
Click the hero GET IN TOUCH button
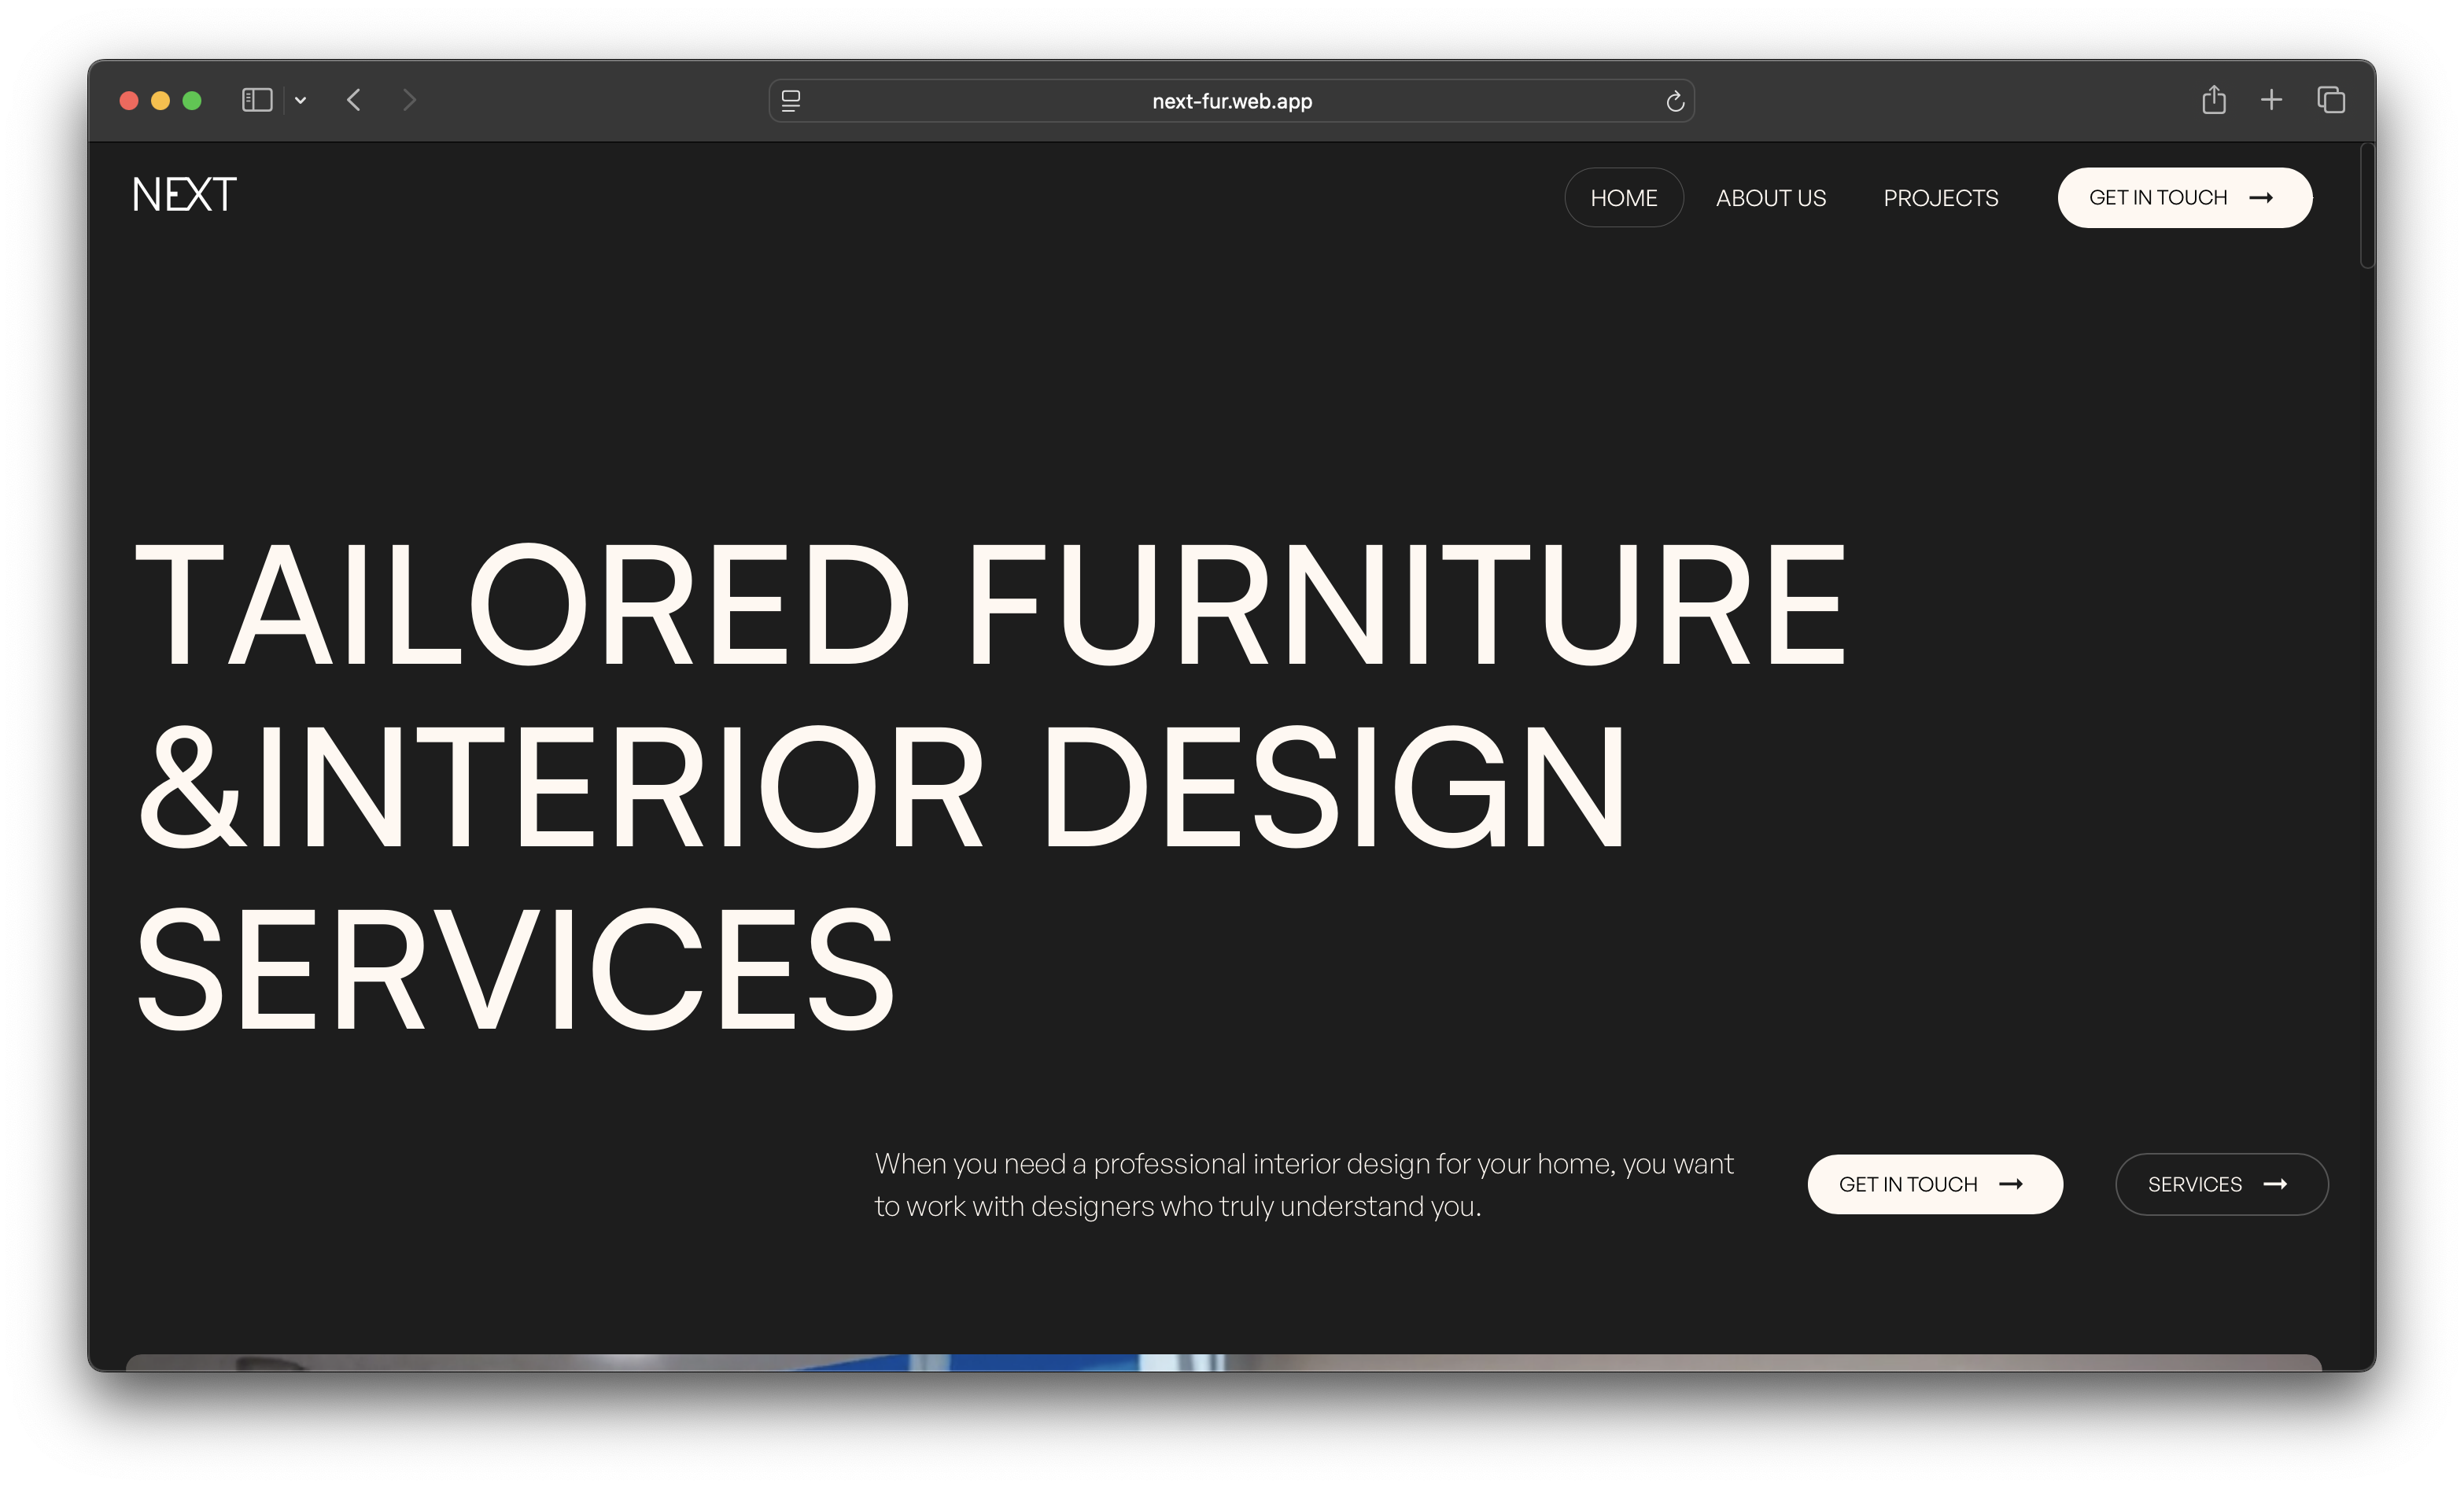[x=1935, y=1184]
